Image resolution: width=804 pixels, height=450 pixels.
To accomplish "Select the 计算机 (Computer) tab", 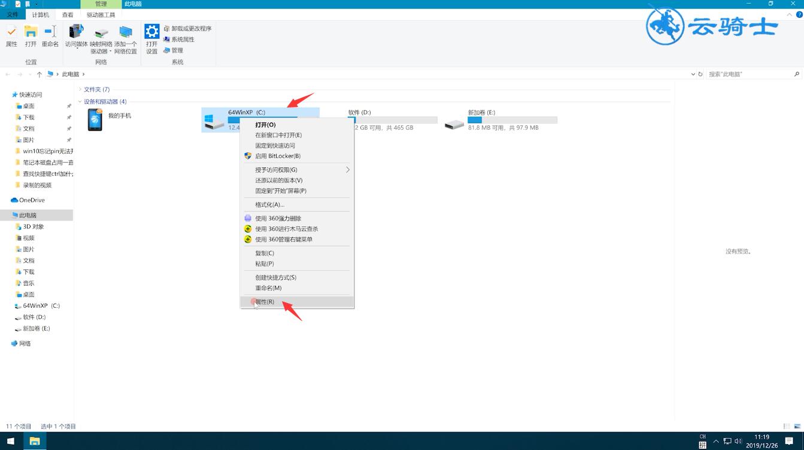I will coord(41,14).
